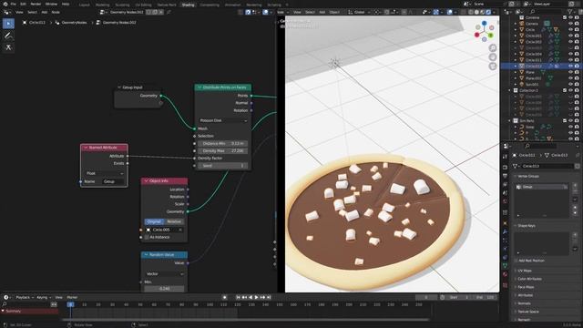Image resolution: width=583 pixels, height=328 pixels.
Task: Switch to the Layout workspace tab
Action: click(x=85, y=5)
